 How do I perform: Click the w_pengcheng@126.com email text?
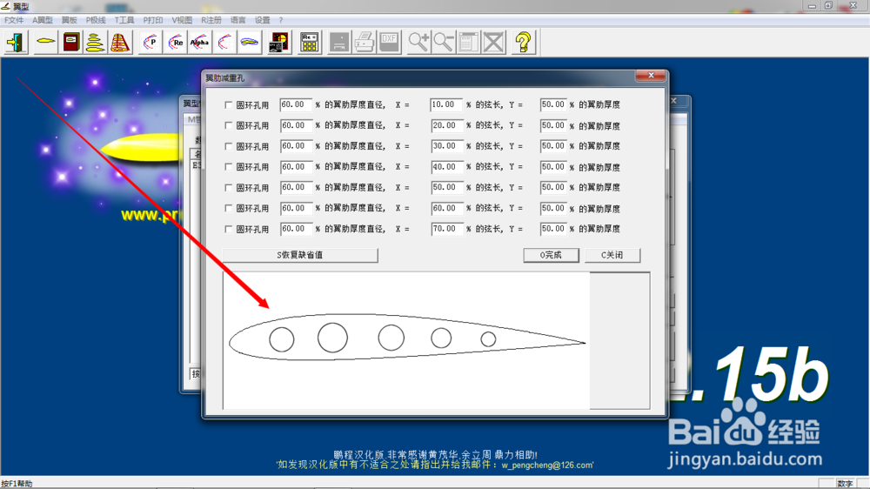point(546,466)
